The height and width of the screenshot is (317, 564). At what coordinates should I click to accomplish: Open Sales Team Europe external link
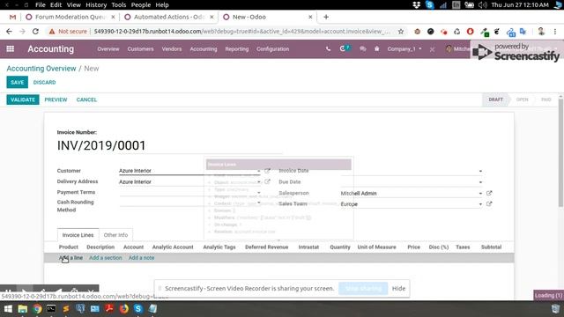(x=489, y=203)
